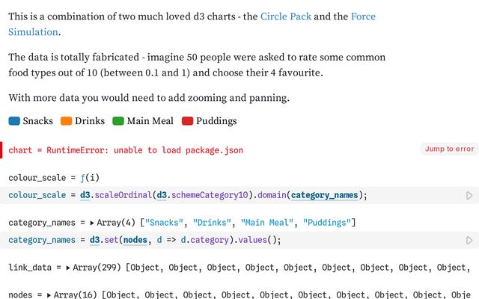
Task: Click the d3 reference in colour_scale code
Action: click(85, 196)
